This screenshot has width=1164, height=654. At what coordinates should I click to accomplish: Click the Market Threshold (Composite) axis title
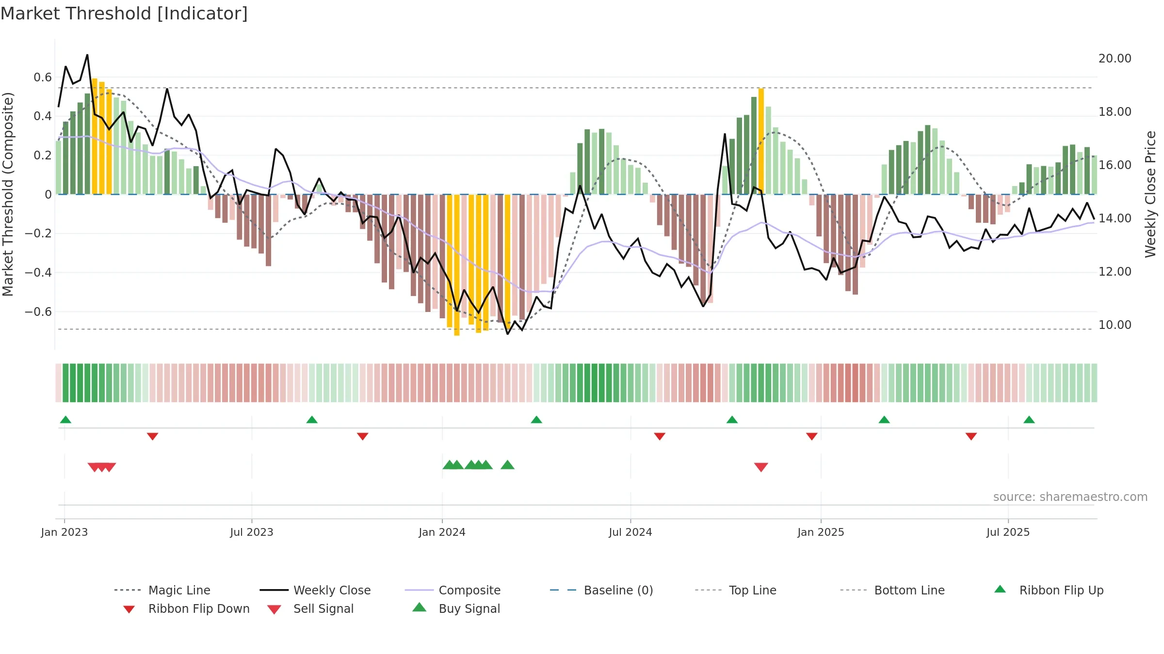click(x=8, y=194)
